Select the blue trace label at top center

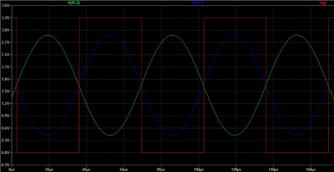pos(198,3)
